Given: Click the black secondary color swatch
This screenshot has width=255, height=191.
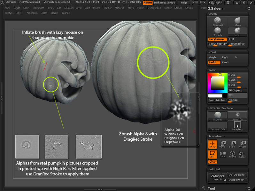Looking at the screenshot, I should tap(225, 95).
